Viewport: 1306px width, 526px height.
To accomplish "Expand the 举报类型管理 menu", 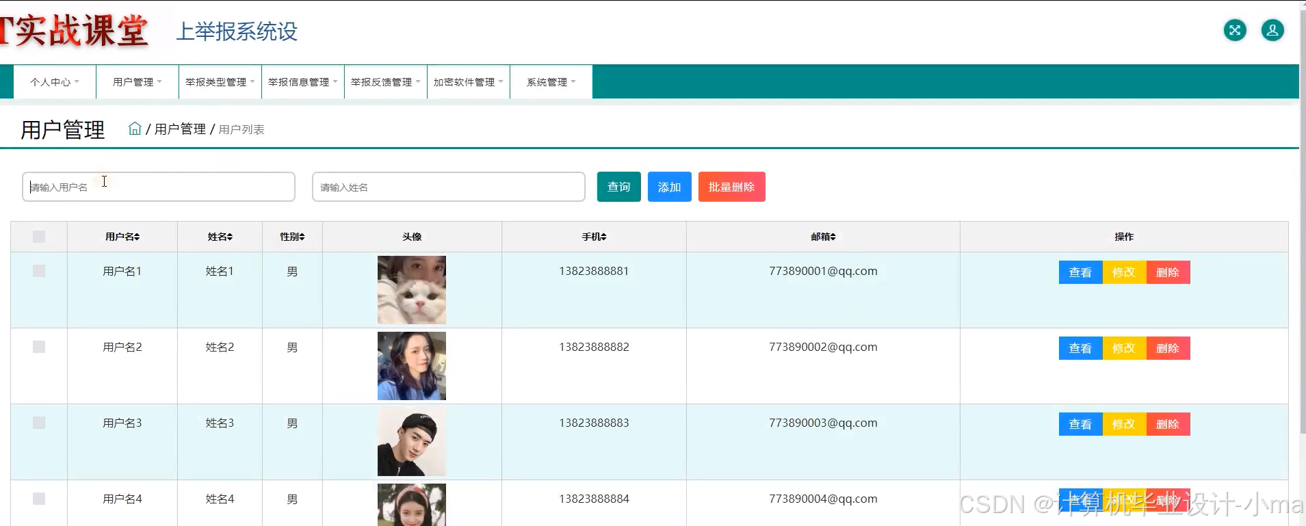I will 220,82.
